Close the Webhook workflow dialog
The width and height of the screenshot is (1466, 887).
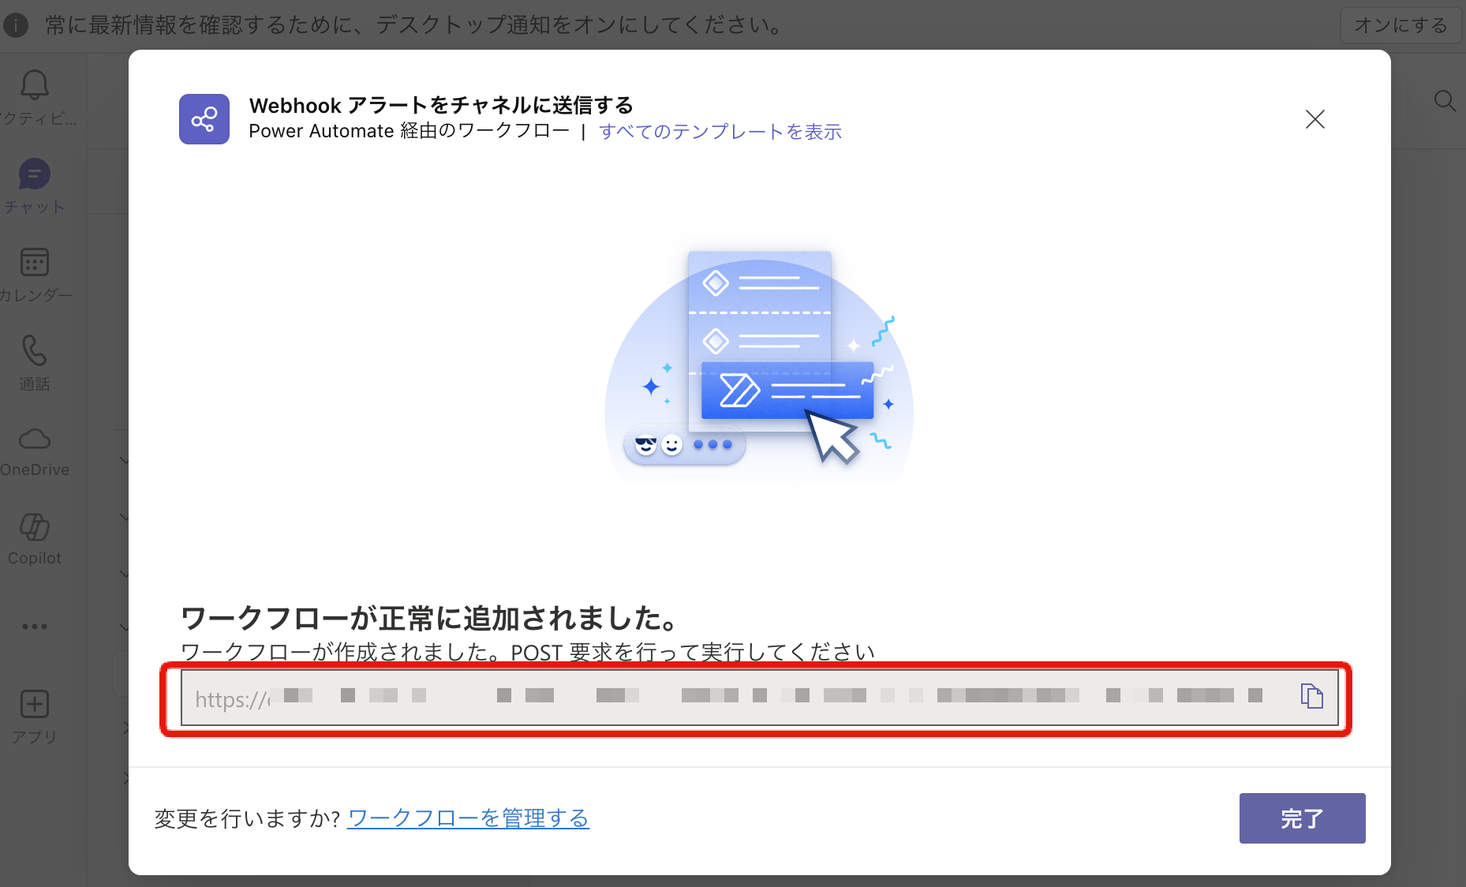point(1315,119)
